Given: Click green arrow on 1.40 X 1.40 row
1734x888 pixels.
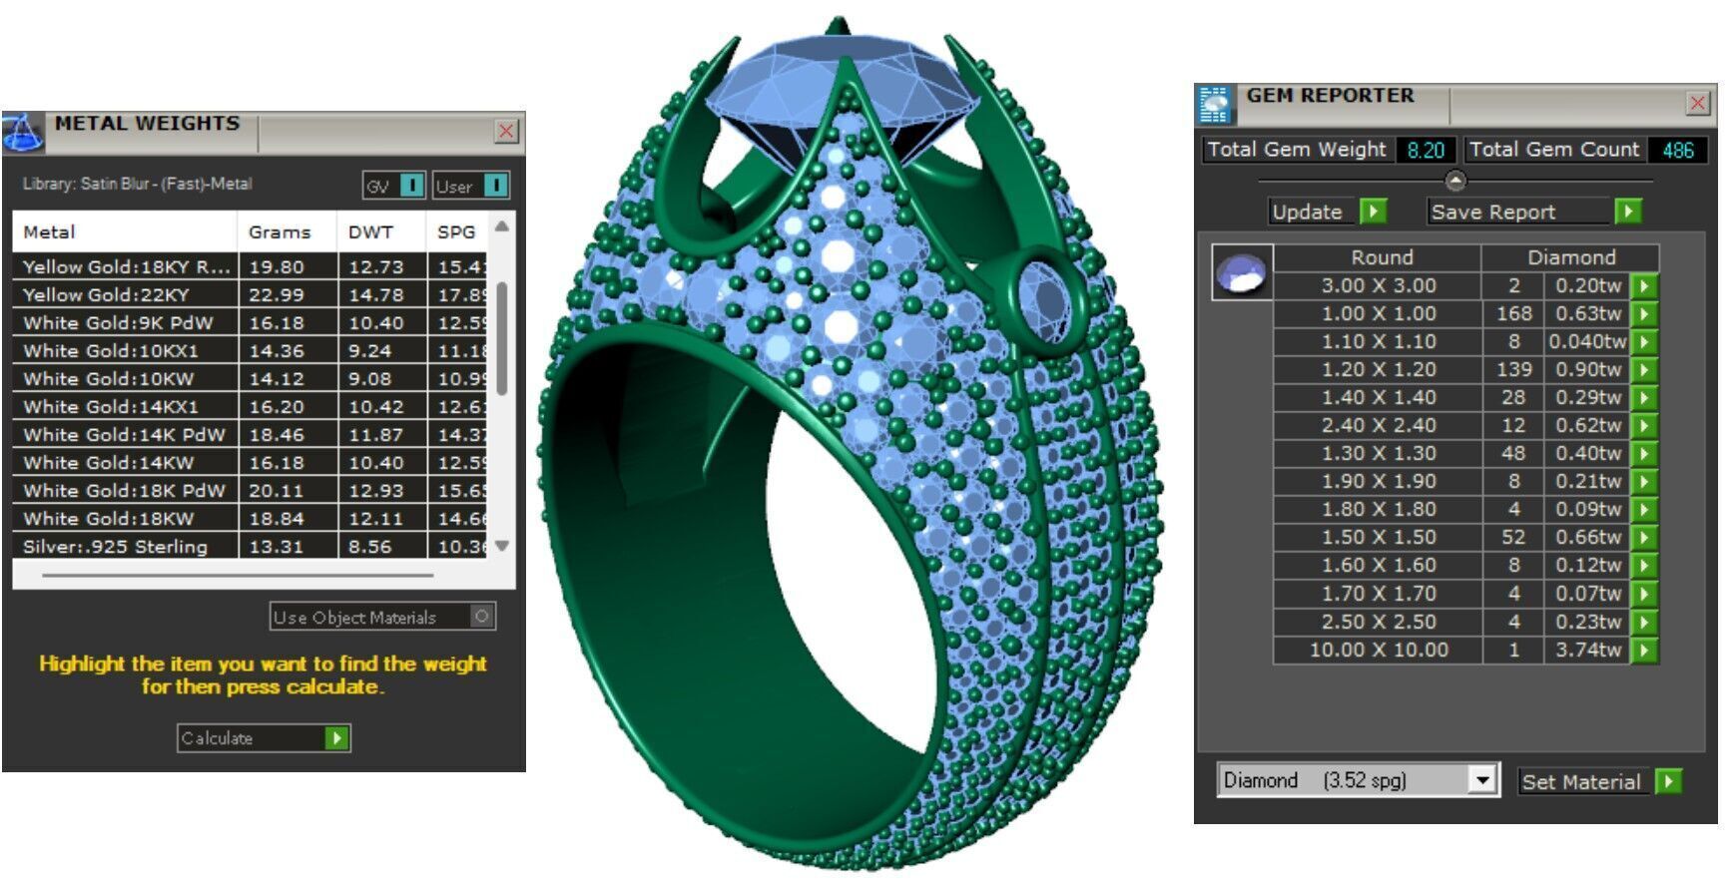Looking at the screenshot, I should pyautogui.click(x=1643, y=398).
